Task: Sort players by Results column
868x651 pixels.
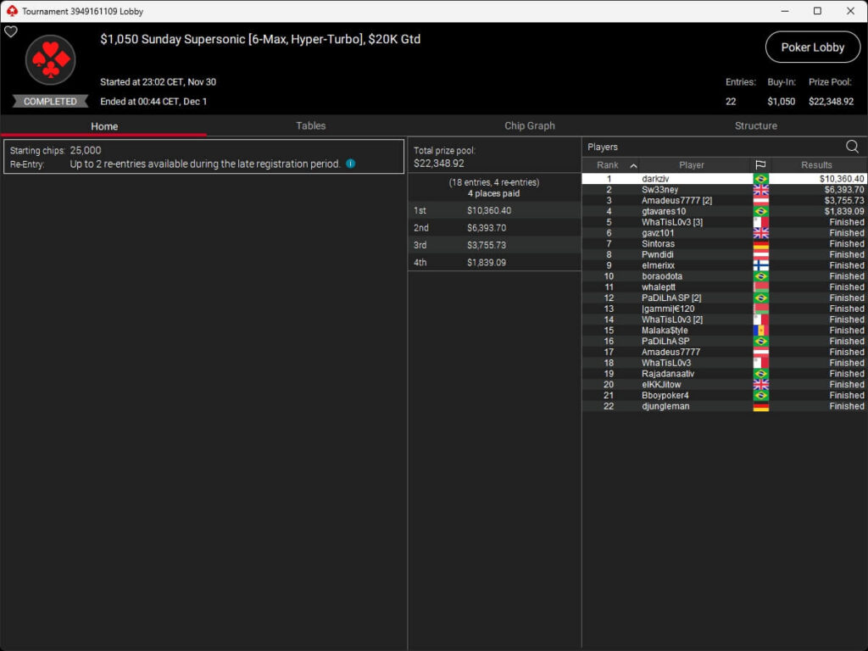Action: coord(816,165)
